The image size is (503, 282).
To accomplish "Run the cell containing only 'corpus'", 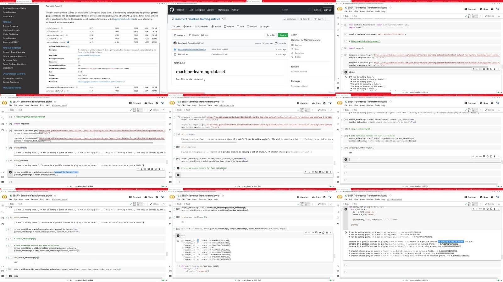I will pyautogui.click(x=346, y=72).
